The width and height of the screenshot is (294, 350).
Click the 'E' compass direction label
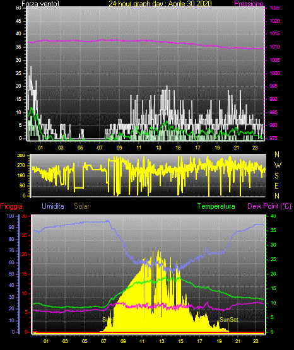click(276, 185)
